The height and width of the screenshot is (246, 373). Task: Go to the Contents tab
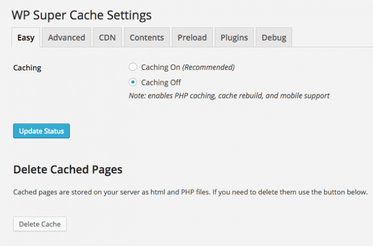click(x=147, y=37)
